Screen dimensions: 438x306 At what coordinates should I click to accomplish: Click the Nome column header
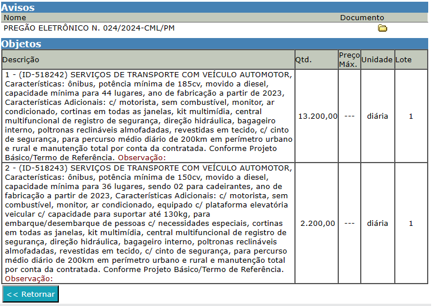(x=15, y=18)
